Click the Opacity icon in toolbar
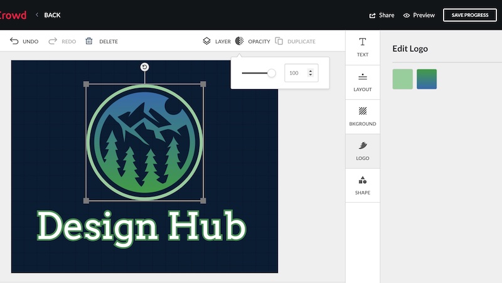The height and width of the screenshot is (283, 502). pos(240,41)
